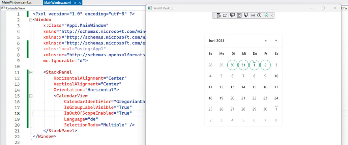Go to previous month with up arrow
The width and height of the screenshot is (348, 145).
pos(266,40)
